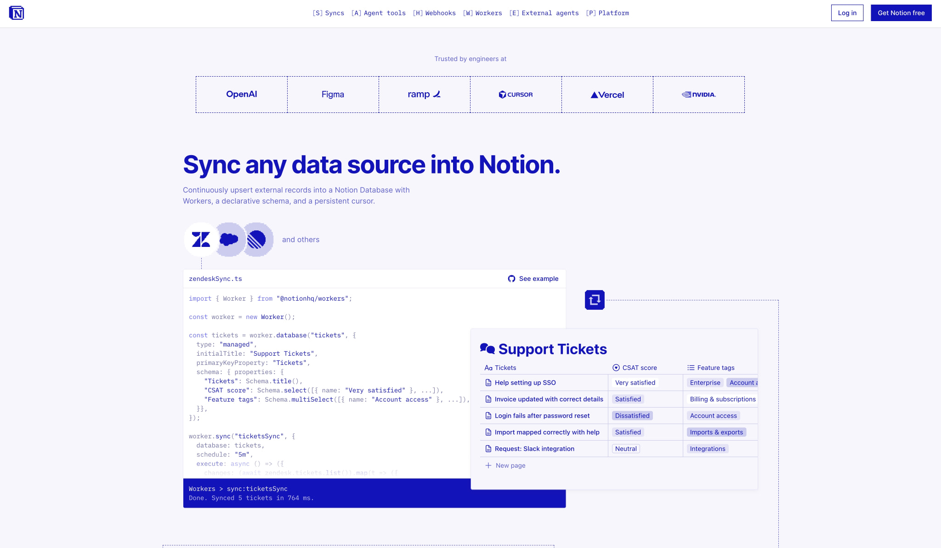941x548 pixels.
Task: Click the page icon for Login fails row
Action: click(488, 416)
